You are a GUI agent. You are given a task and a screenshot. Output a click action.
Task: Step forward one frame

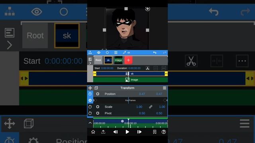click(x=139, y=132)
